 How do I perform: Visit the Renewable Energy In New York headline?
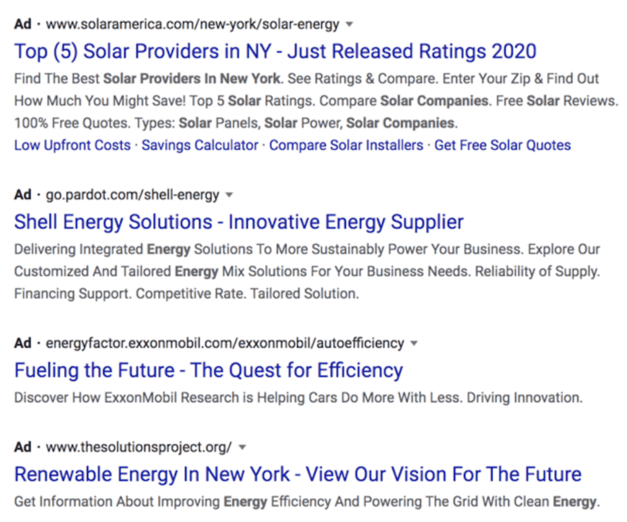pos(298,474)
